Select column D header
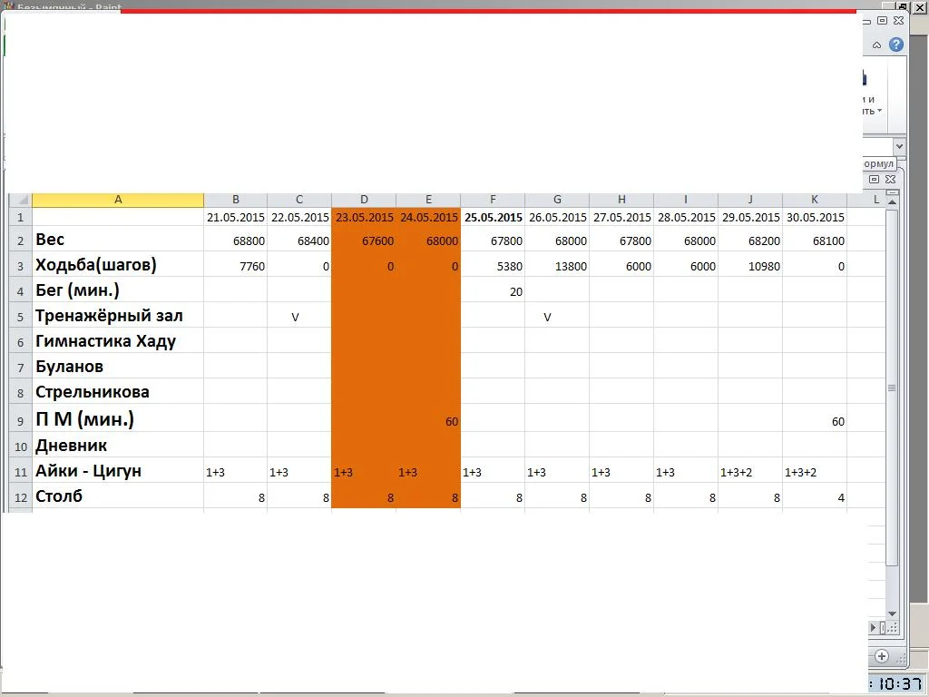Viewport: 929px width, 697px height. point(364,200)
